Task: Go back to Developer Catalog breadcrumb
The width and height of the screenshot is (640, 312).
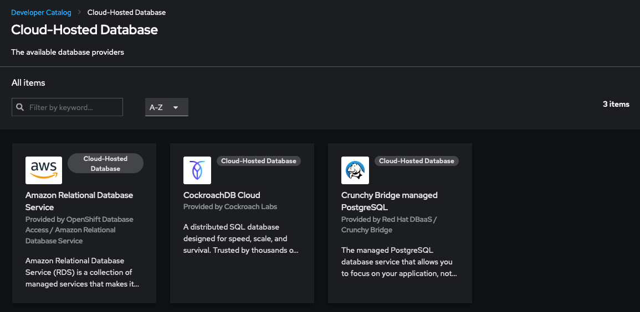Action: 41,12
